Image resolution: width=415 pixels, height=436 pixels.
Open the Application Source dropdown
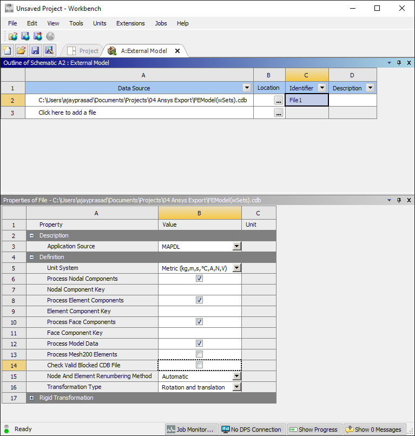(x=236, y=246)
